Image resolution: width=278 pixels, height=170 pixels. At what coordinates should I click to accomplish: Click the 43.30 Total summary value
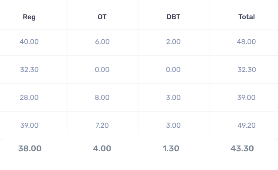(242, 148)
